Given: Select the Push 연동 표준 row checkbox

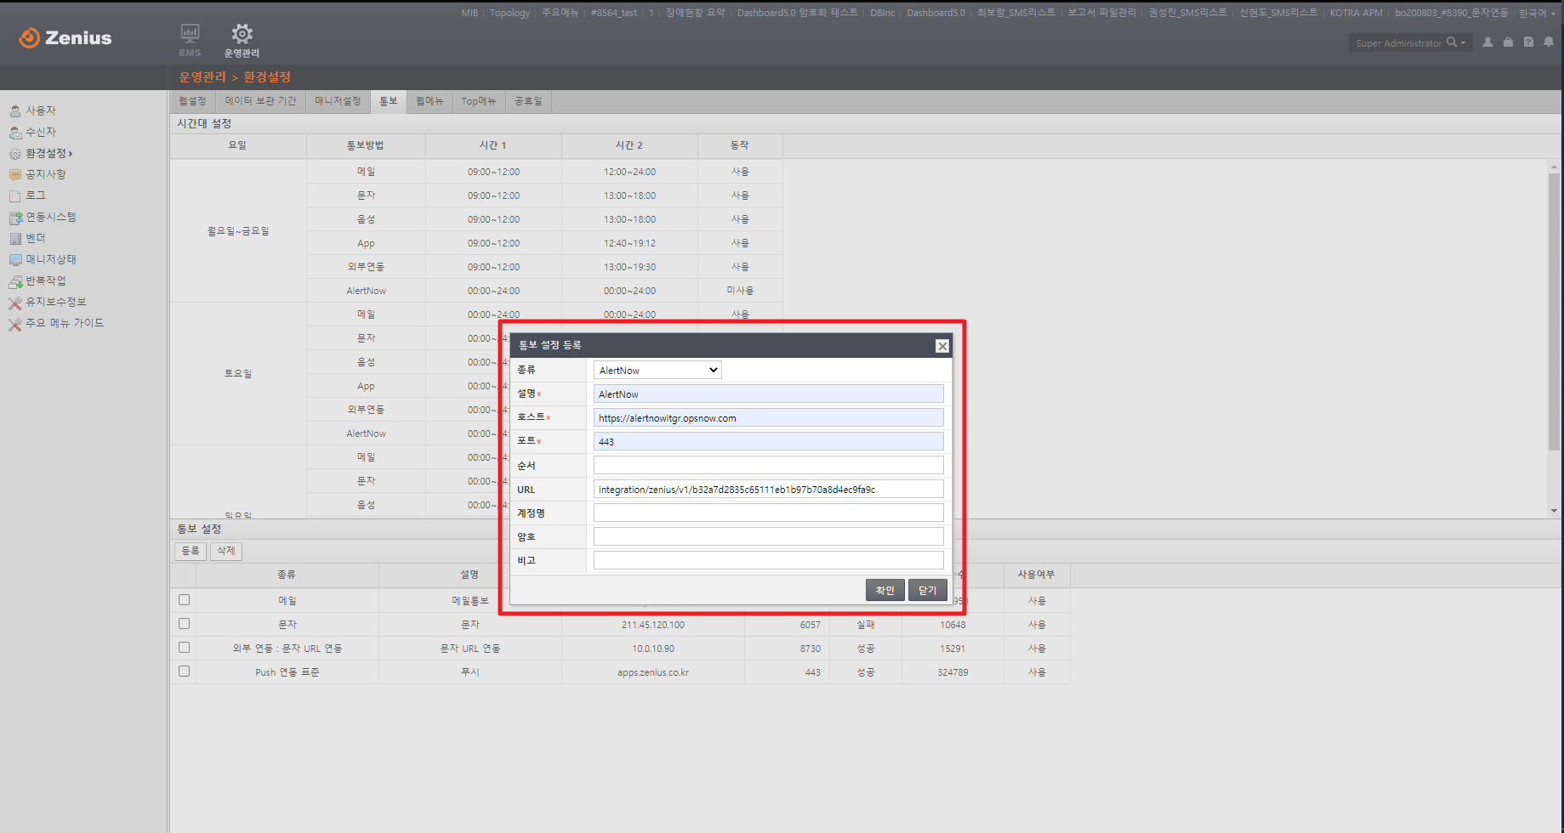Looking at the screenshot, I should tap(184, 671).
